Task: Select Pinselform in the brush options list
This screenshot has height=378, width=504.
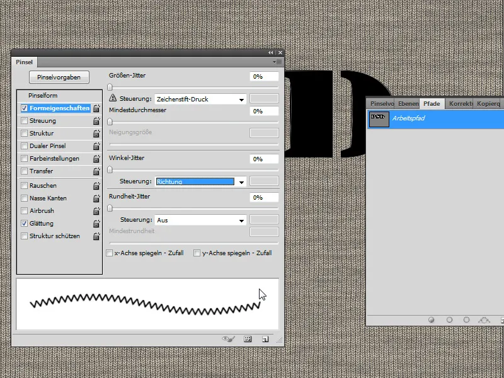Action: click(43, 96)
